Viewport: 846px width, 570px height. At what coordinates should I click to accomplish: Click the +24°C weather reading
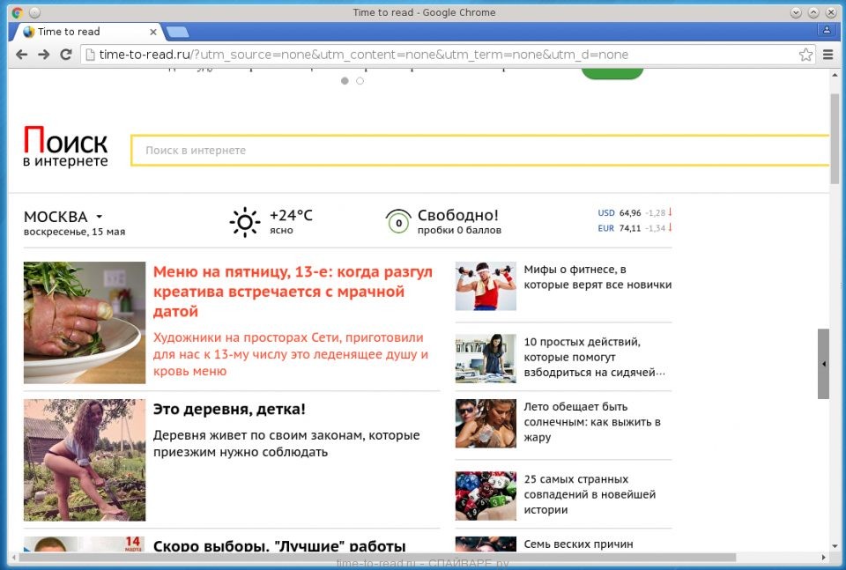[x=291, y=215]
